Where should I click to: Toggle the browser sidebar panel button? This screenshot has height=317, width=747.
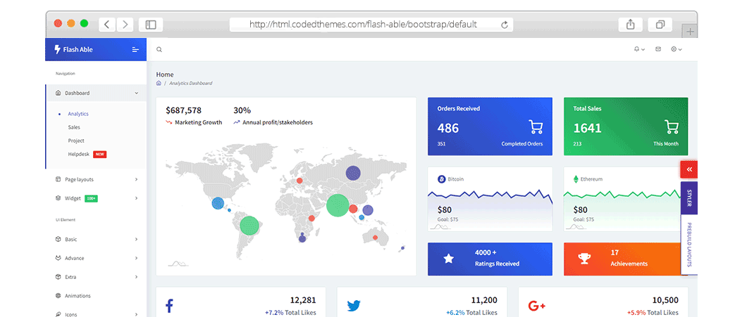point(151,25)
